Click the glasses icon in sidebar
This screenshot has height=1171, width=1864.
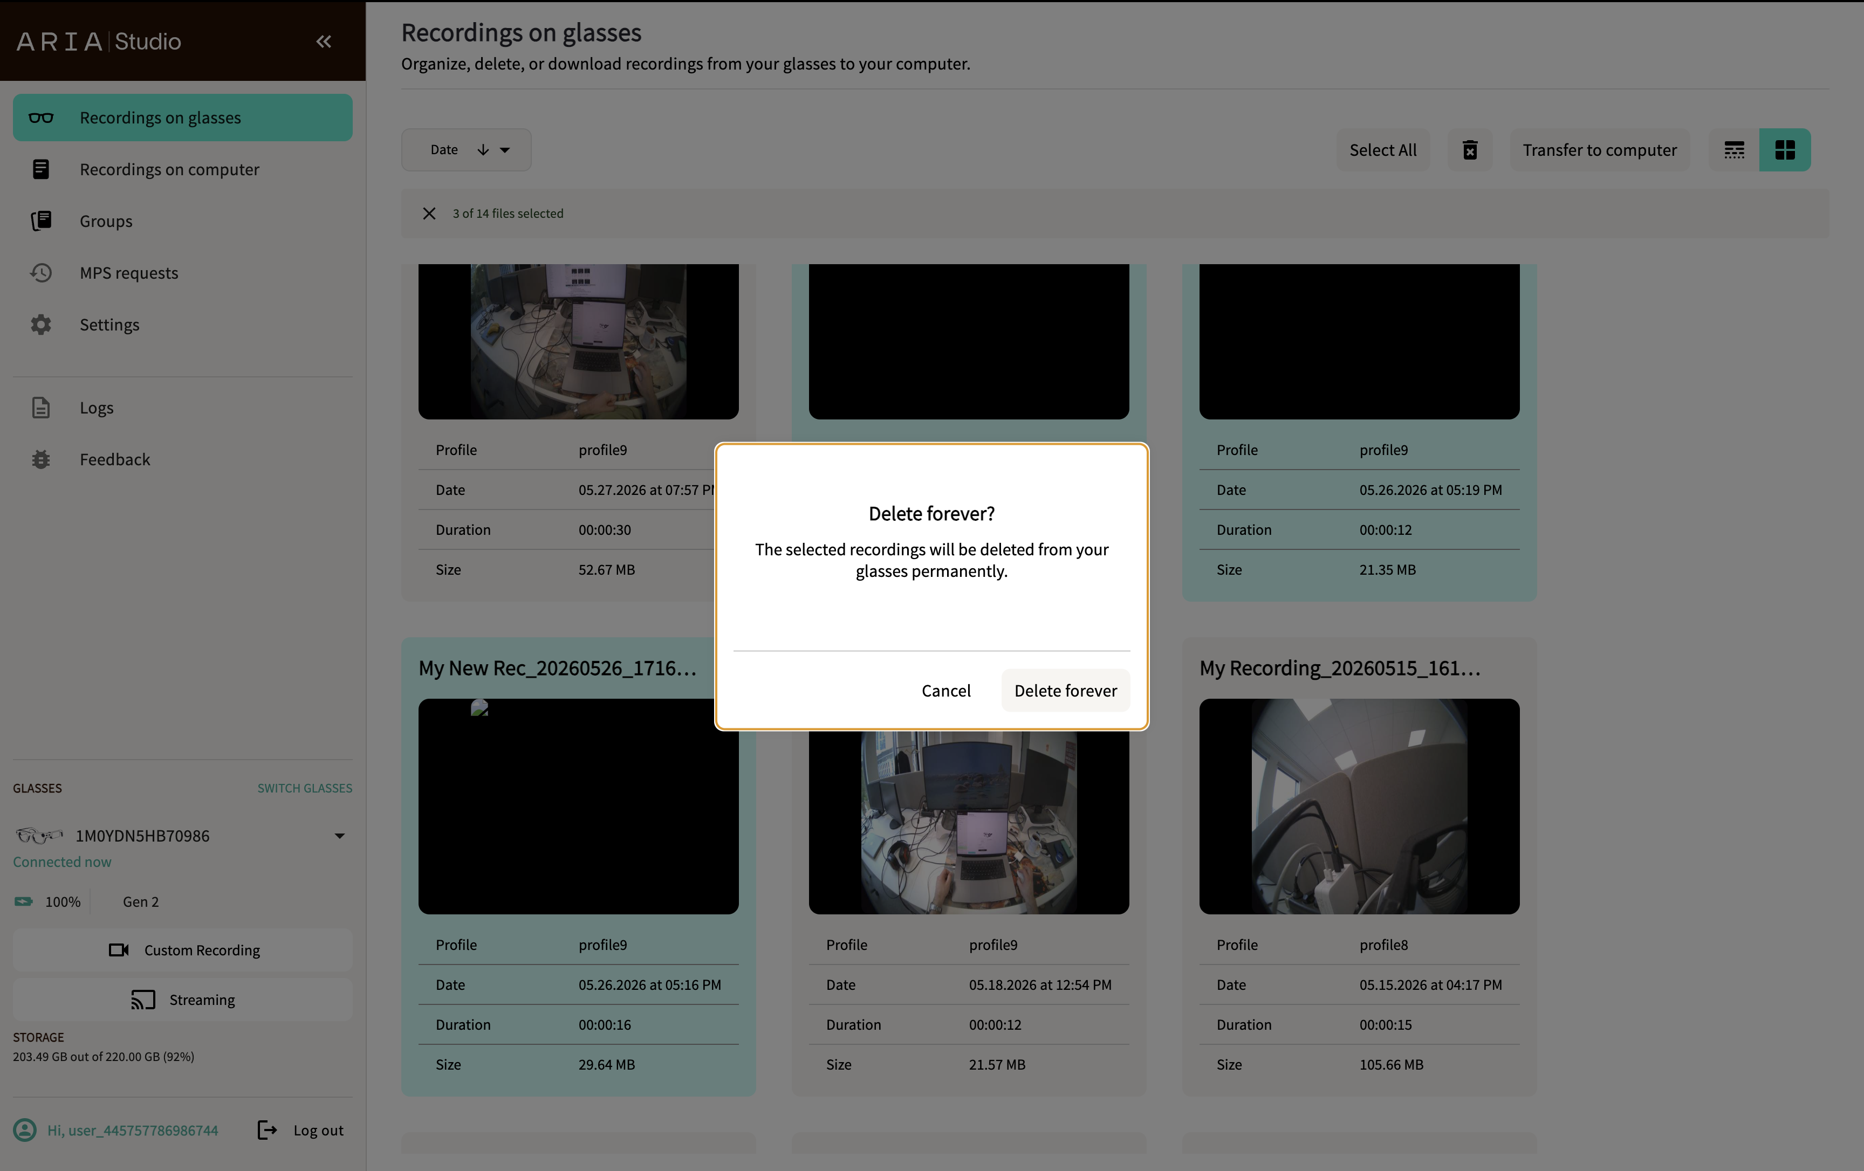coord(41,118)
